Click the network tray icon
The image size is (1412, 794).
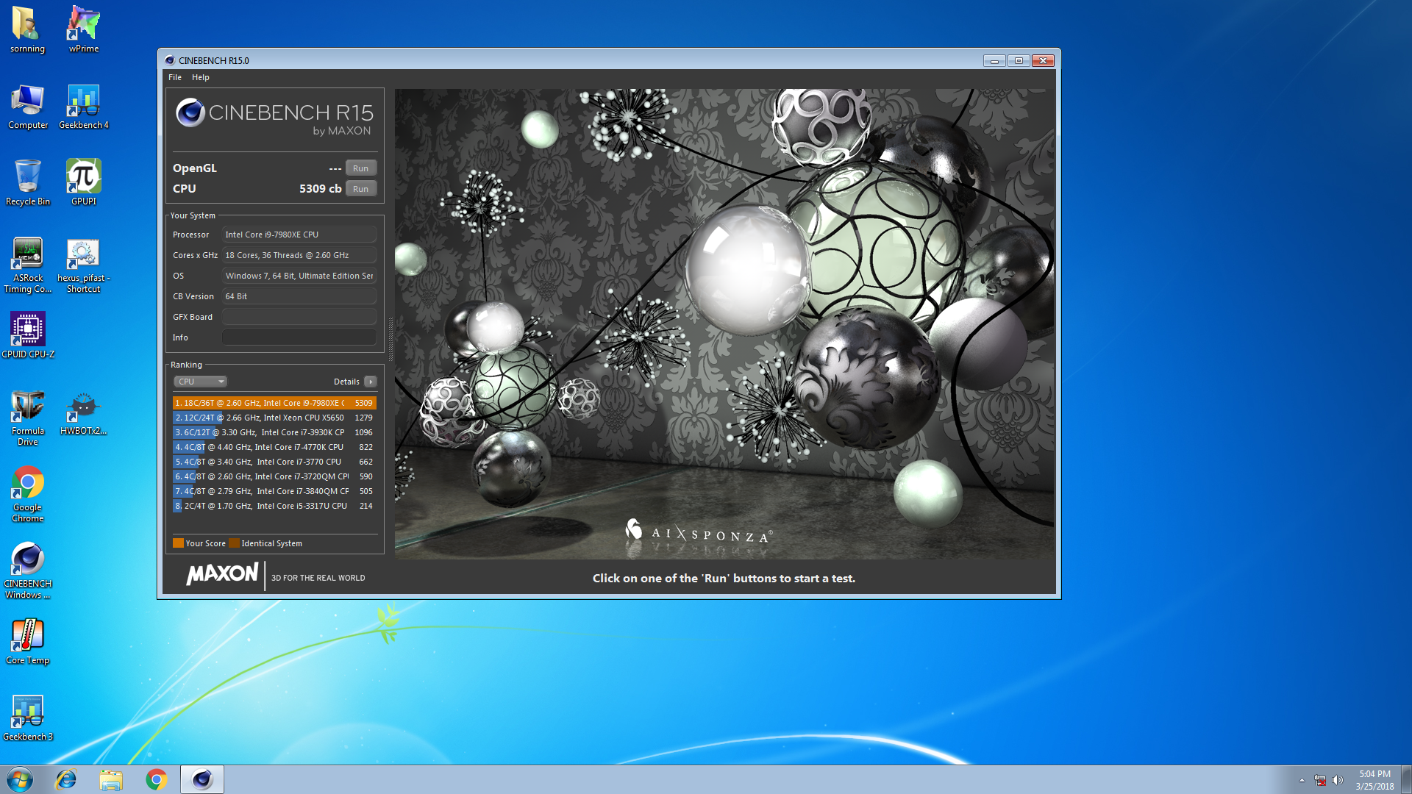[x=1320, y=780]
